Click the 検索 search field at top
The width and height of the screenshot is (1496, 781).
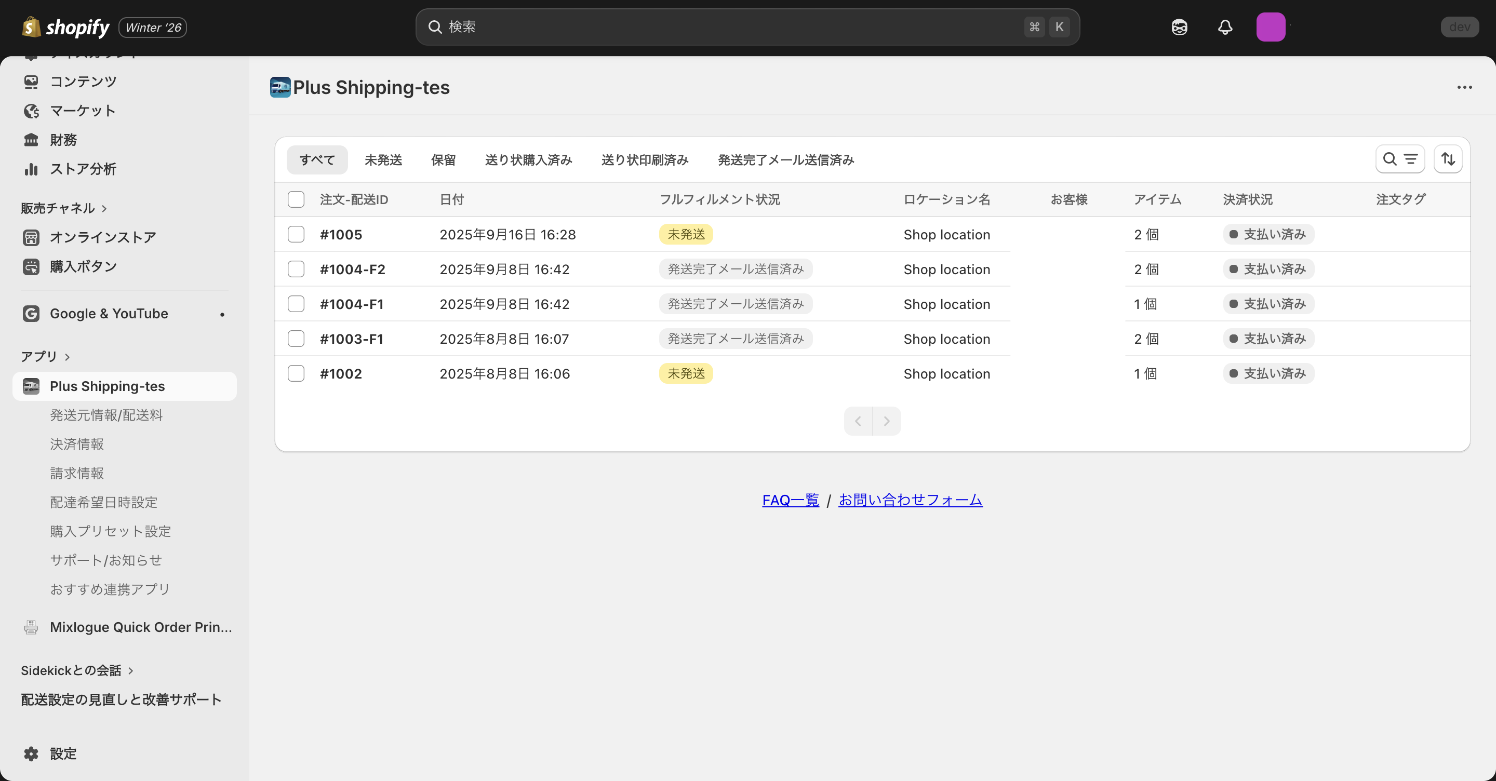pos(748,26)
